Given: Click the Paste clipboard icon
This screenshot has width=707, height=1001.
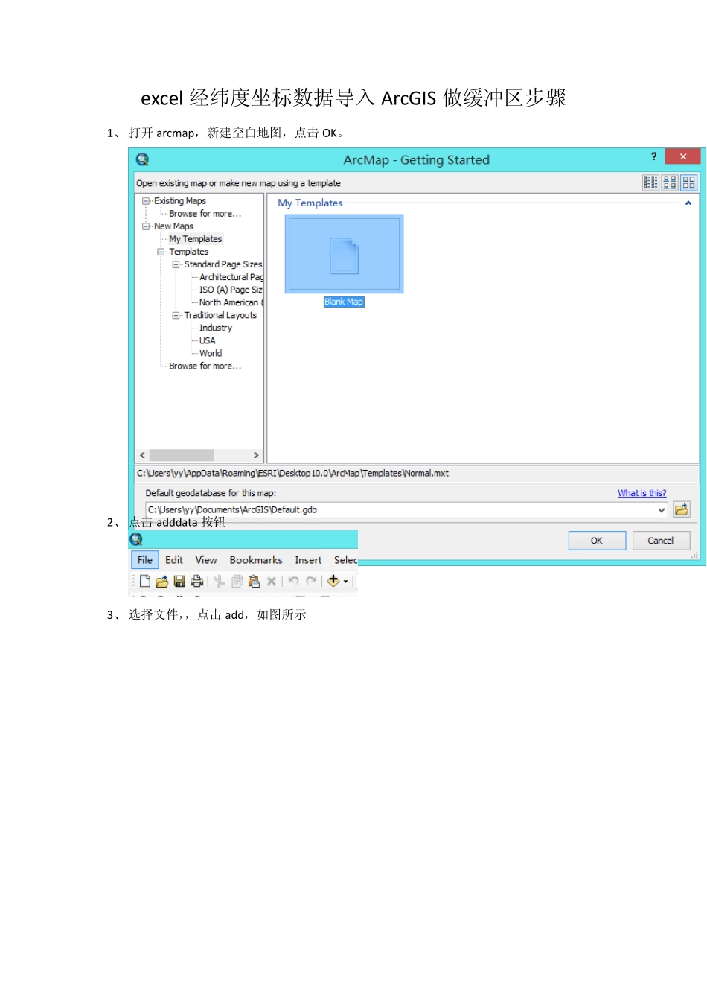Looking at the screenshot, I should coord(254,581).
